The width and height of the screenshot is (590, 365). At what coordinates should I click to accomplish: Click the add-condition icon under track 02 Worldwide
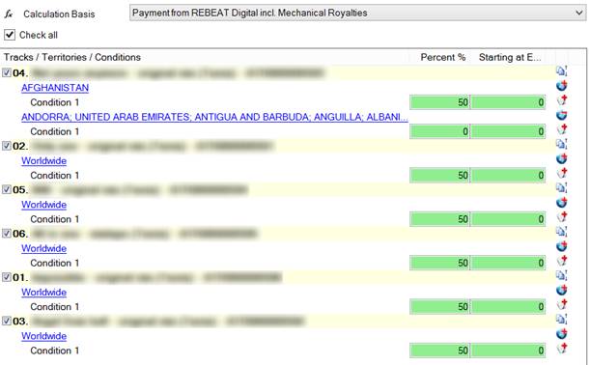point(562,174)
